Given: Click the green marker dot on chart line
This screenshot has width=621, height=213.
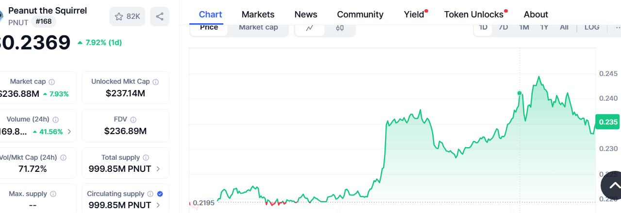Looking at the screenshot, I should 520,93.
